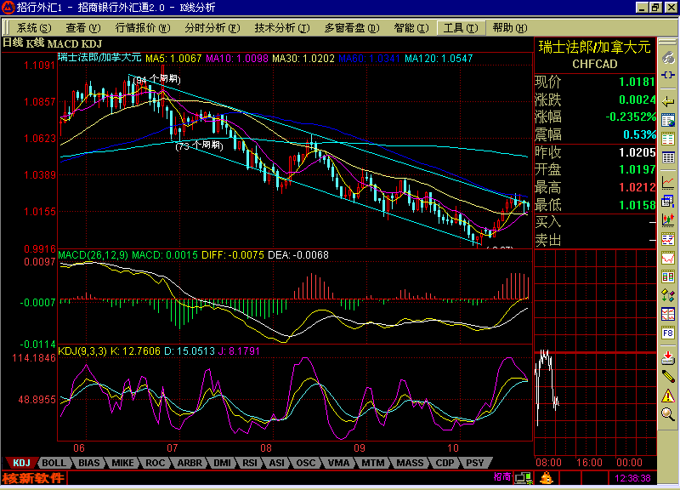680x490 pixels.
Task: Click the F8 period switch icon
Action: click(x=669, y=333)
